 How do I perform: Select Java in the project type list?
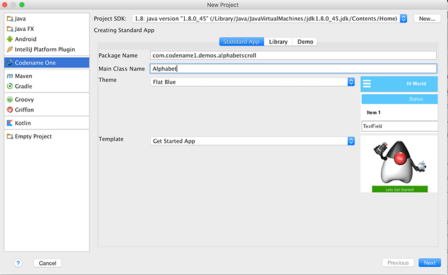[20, 18]
